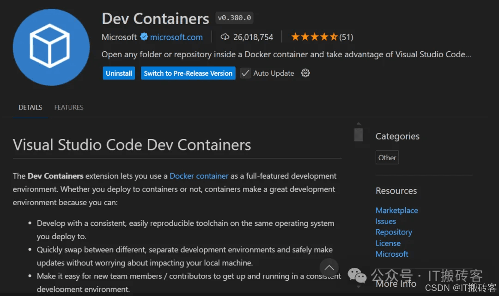This screenshot has width=499, height=296.
Task: Open the License resource link
Action: [x=388, y=243]
